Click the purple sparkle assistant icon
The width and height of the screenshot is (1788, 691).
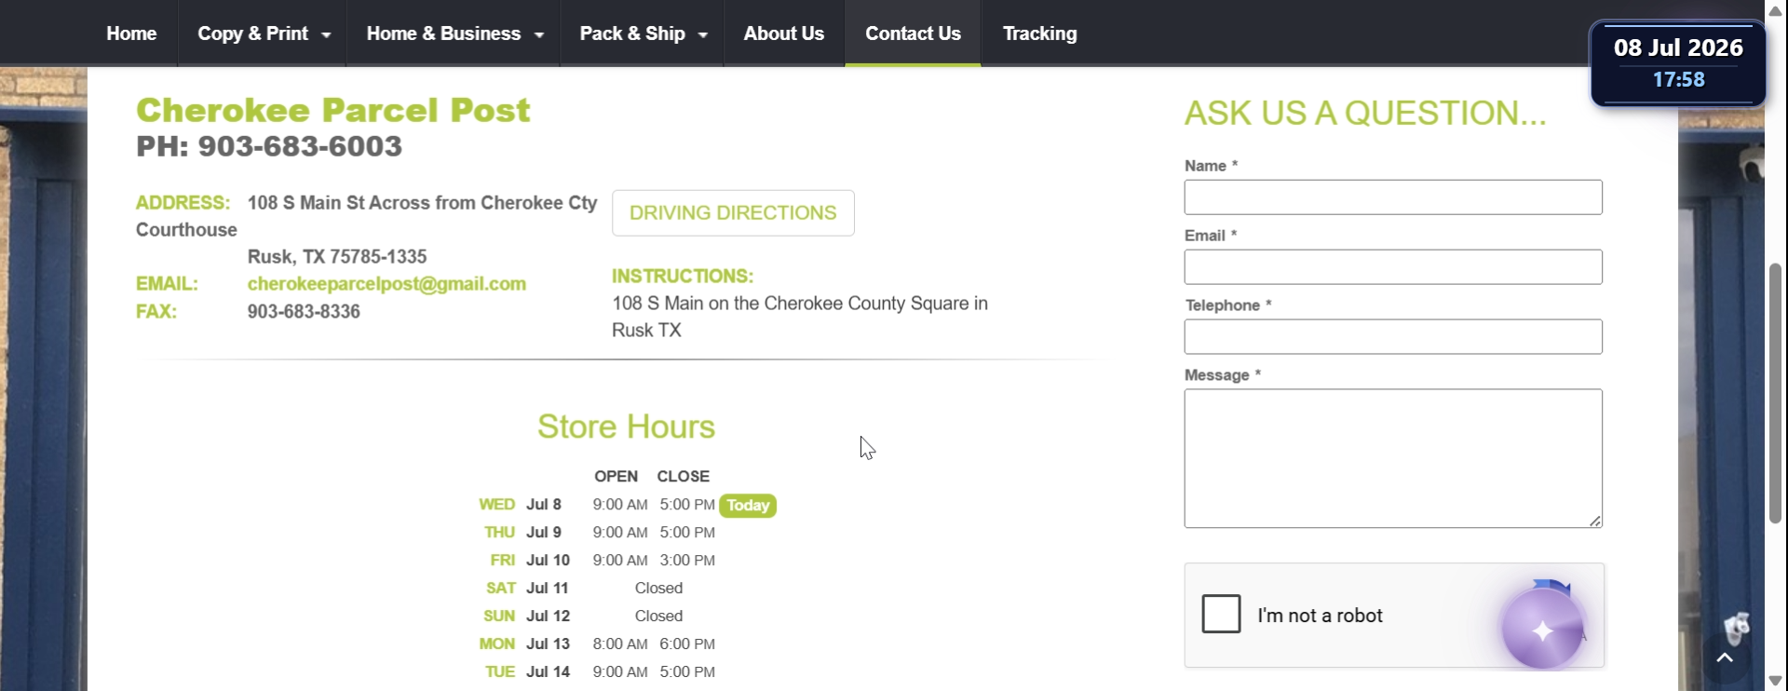click(1542, 630)
